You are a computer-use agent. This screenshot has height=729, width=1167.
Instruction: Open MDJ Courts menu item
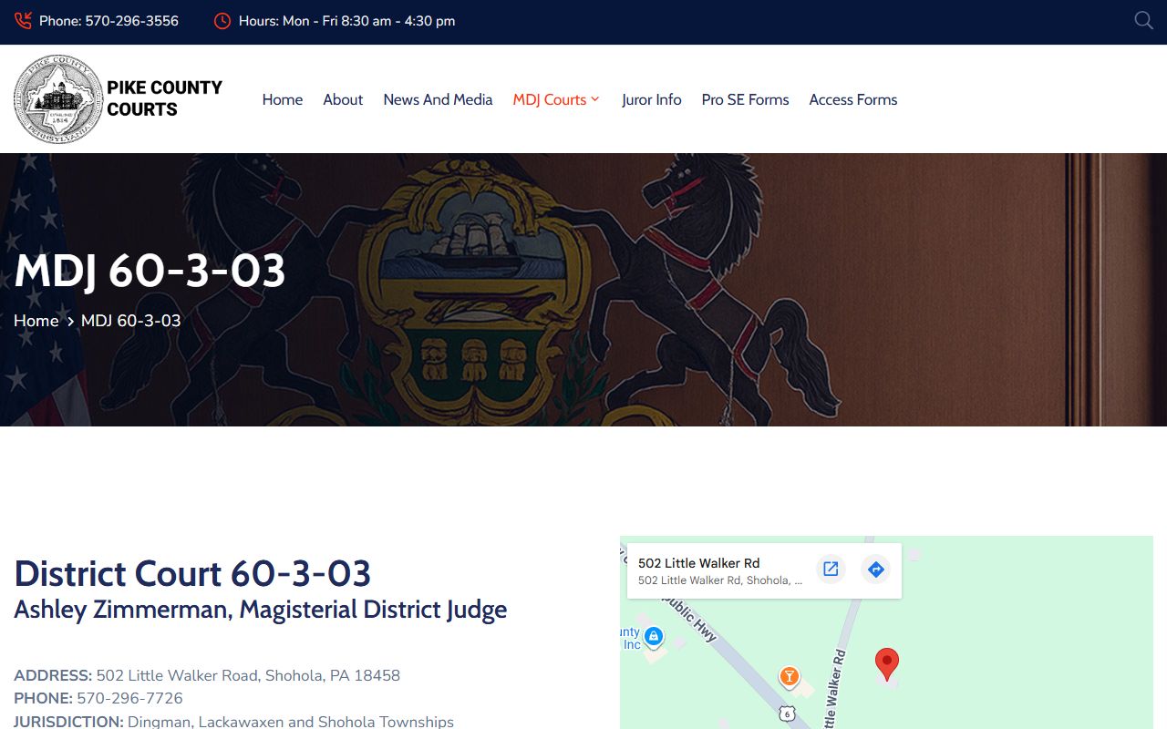tap(550, 99)
